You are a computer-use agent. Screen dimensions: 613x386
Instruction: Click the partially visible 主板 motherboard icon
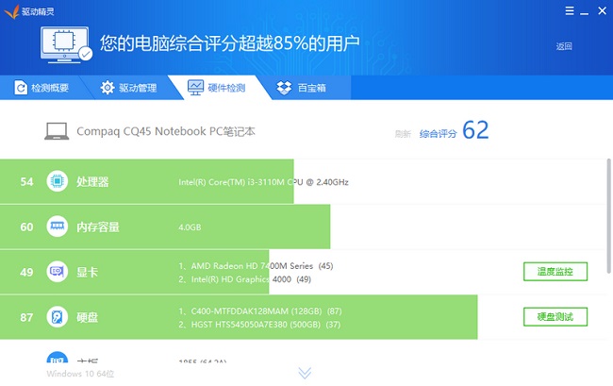pyautogui.click(x=58, y=357)
